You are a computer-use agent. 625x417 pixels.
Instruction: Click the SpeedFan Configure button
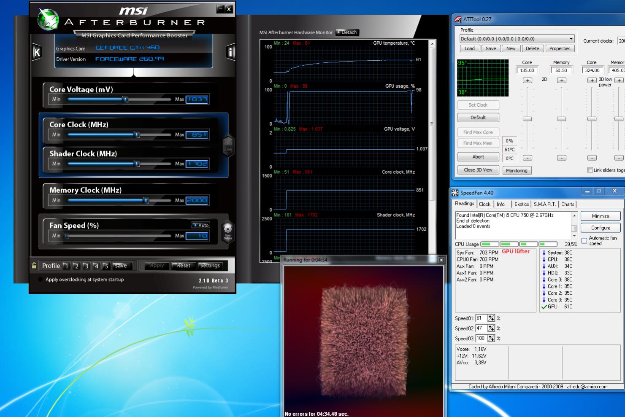tap(601, 228)
